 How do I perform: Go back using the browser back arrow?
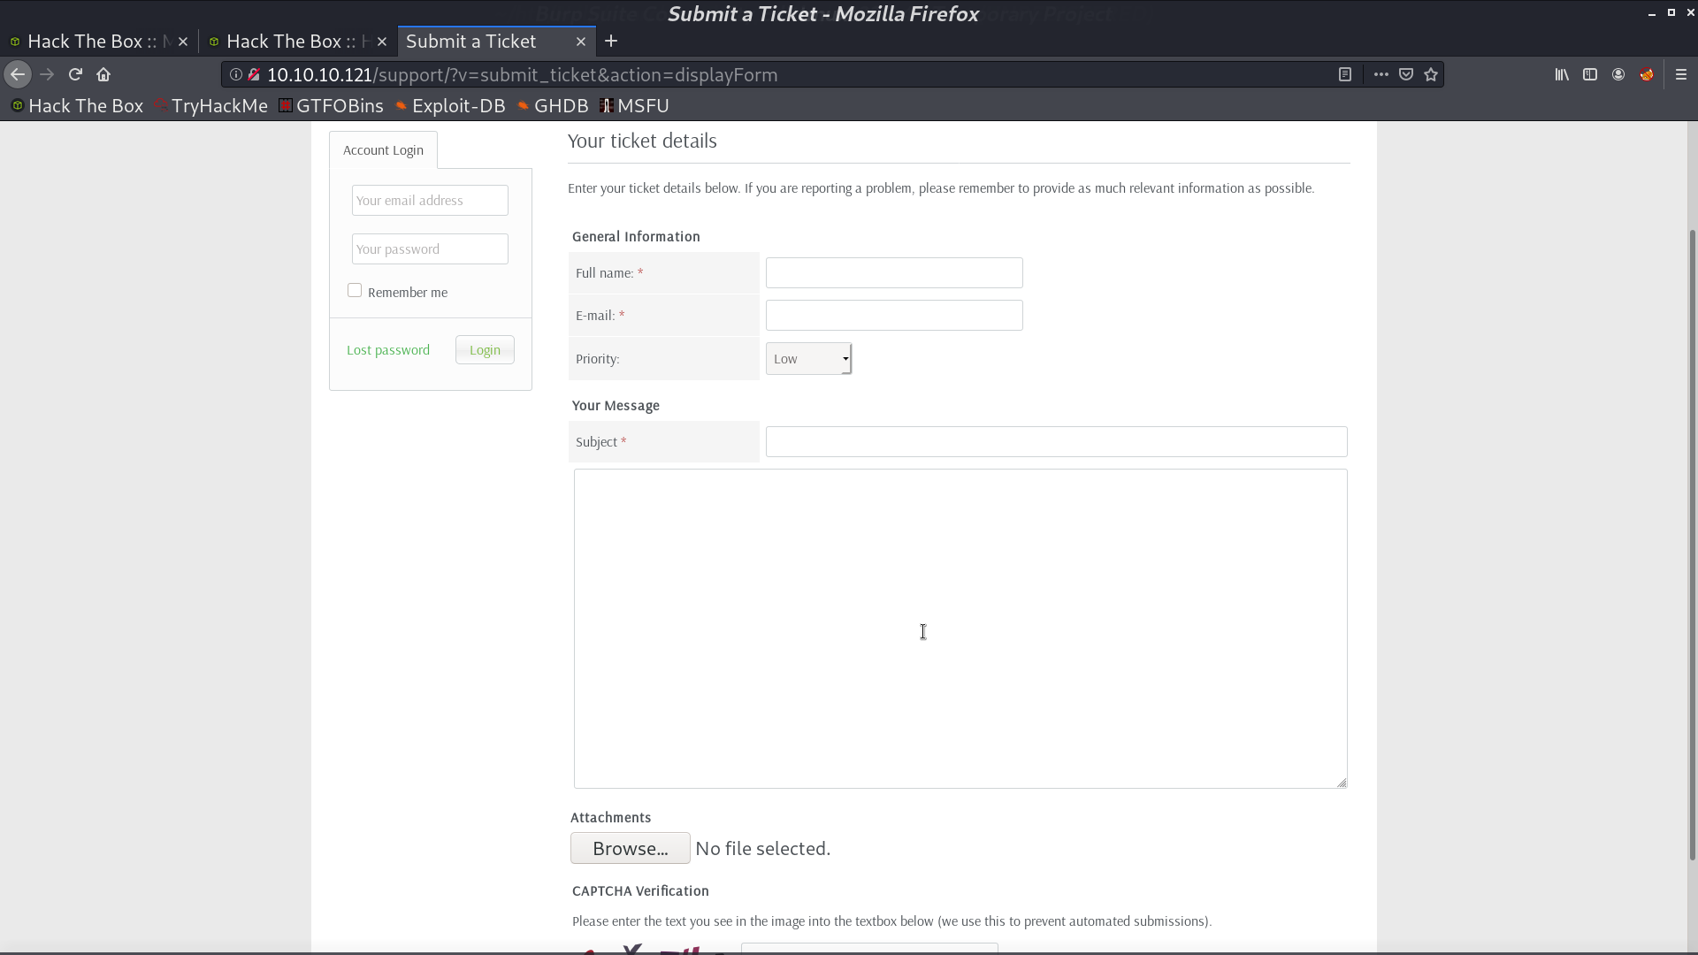click(18, 75)
